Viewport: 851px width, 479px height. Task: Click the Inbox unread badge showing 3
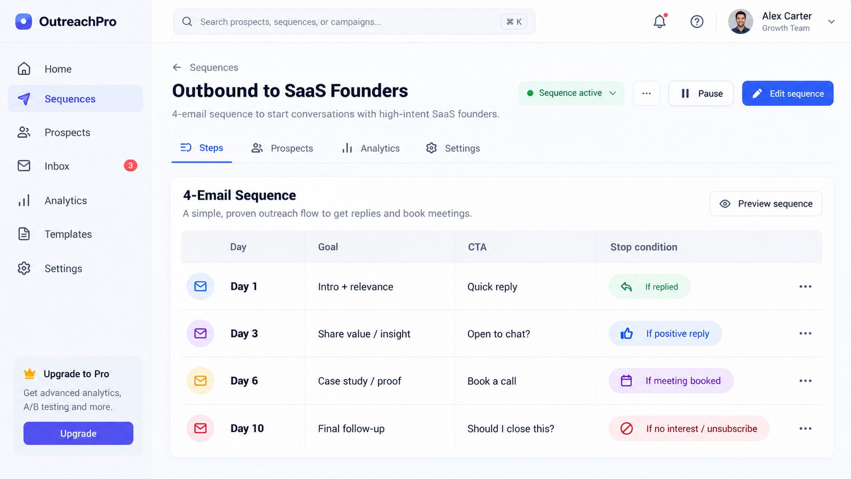click(x=130, y=166)
